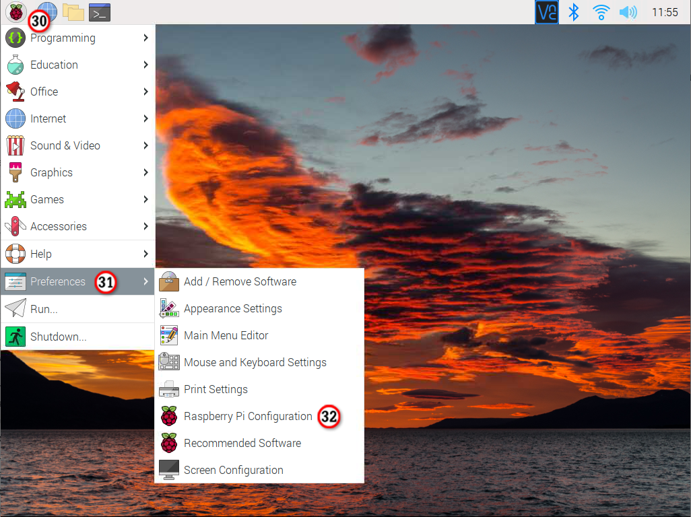Open the Graphics menu category

pos(77,172)
